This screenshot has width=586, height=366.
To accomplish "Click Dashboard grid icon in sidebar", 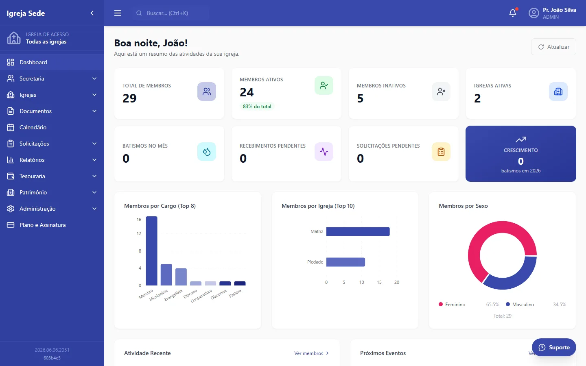I will click(x=11, y=62).
